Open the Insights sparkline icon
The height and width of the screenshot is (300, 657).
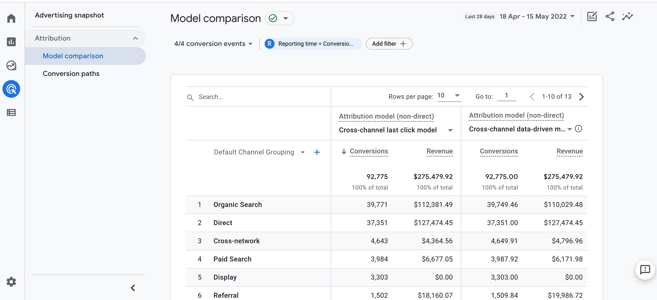pyautogui.click(x=627, y=16)
